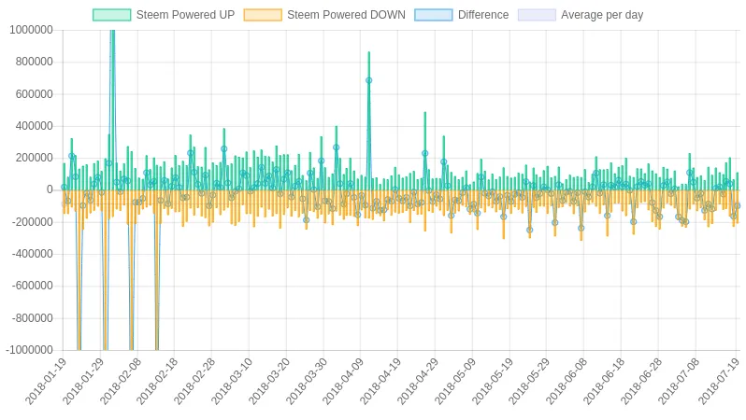Click the 2018-06-18 date label
Screen dimensions: 746x420
pyautogui.click(x=603, y=381)
